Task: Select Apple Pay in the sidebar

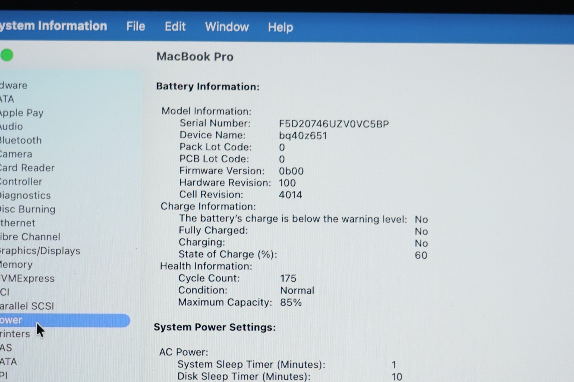Action: tap(22, 113)
